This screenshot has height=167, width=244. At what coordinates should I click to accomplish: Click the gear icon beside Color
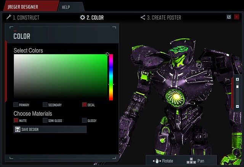[x=82, y=18]
